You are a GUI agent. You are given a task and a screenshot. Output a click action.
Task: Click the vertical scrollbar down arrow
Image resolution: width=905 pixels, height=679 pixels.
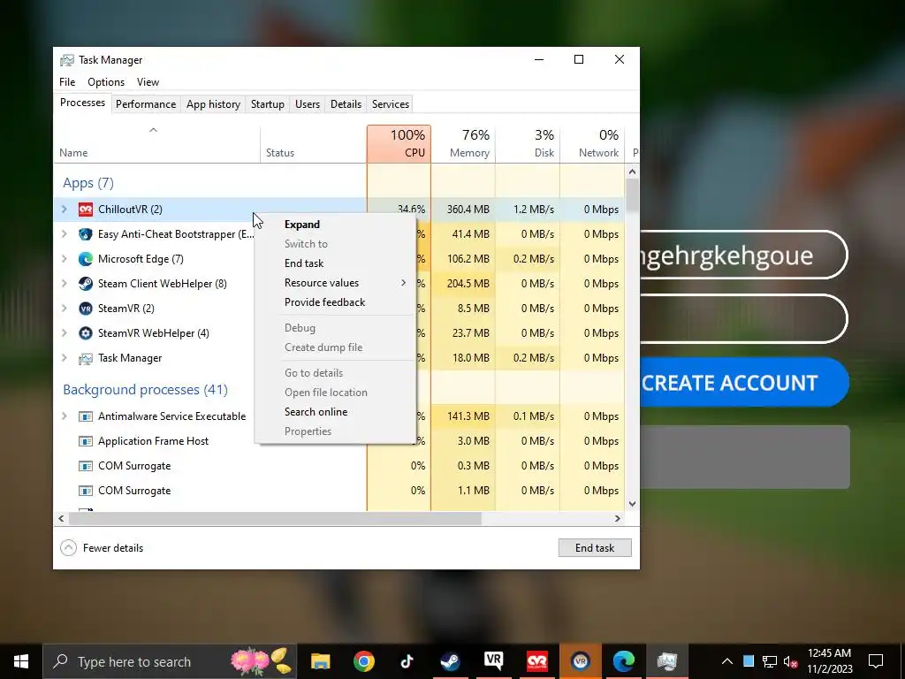click(632, 503)
